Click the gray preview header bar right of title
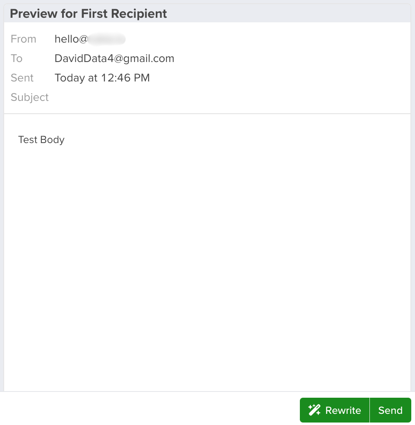 tap(288, 14)
